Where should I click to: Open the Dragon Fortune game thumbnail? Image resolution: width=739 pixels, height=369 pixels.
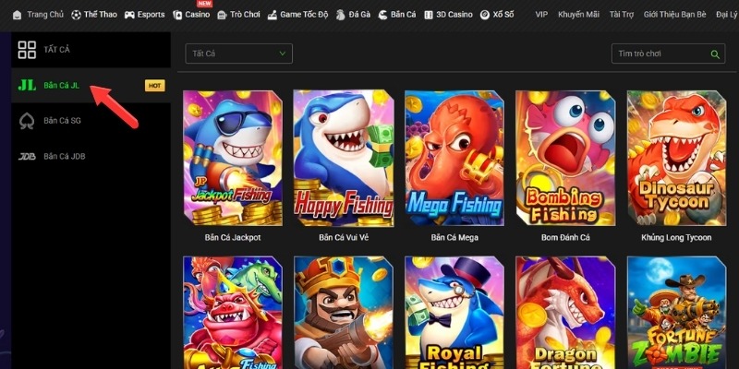(x=565, y=313)
